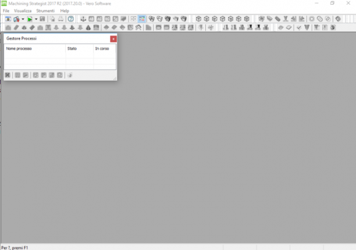Image resolution: width=356 pixels, height=250 pixels.
Task: Click the copy documents icon
Action: point(52,19)
